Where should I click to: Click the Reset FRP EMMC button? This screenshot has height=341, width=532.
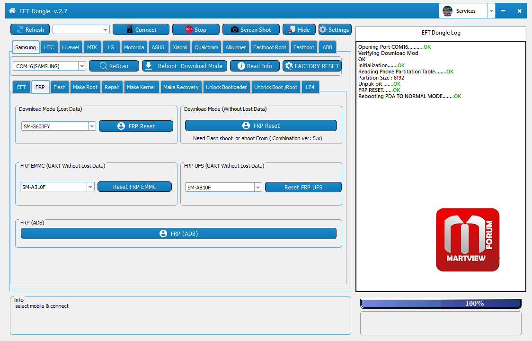[x=134, y=187]
